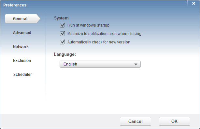Image resolution: width=200 pixels, height=129 pixels.
Task: Click the English value in language box
Action: pyautogui.click(x=70, y=64)
